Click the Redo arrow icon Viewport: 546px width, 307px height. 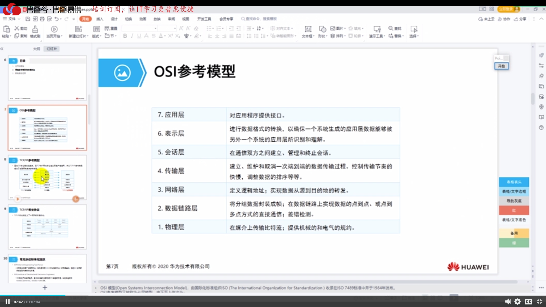[x=67, y=19]
